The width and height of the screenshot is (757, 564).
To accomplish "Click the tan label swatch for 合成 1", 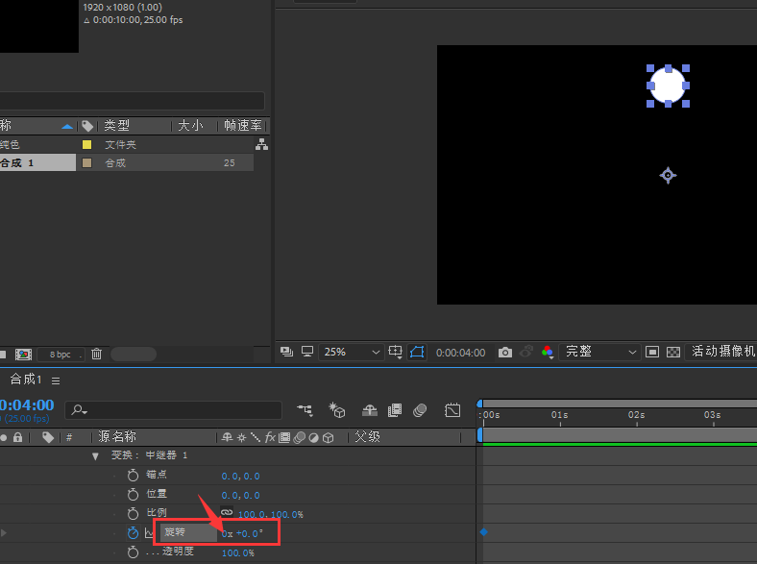I will click(86, 162).
